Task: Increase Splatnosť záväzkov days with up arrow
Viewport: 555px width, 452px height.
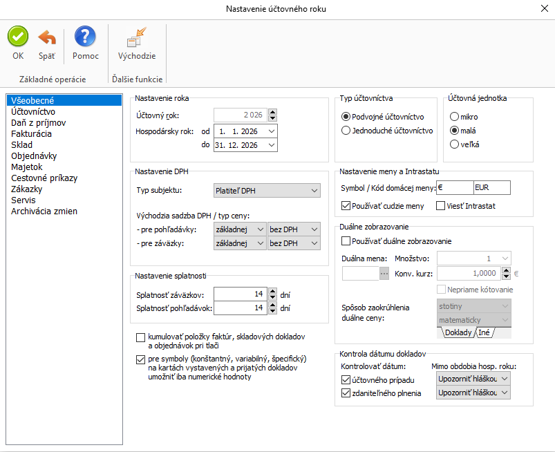Action: coord(272,291)
